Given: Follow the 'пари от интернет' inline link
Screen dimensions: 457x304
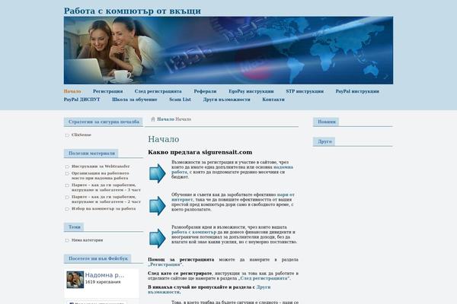Looking at the screenshot, I should (x=233, y=197).
